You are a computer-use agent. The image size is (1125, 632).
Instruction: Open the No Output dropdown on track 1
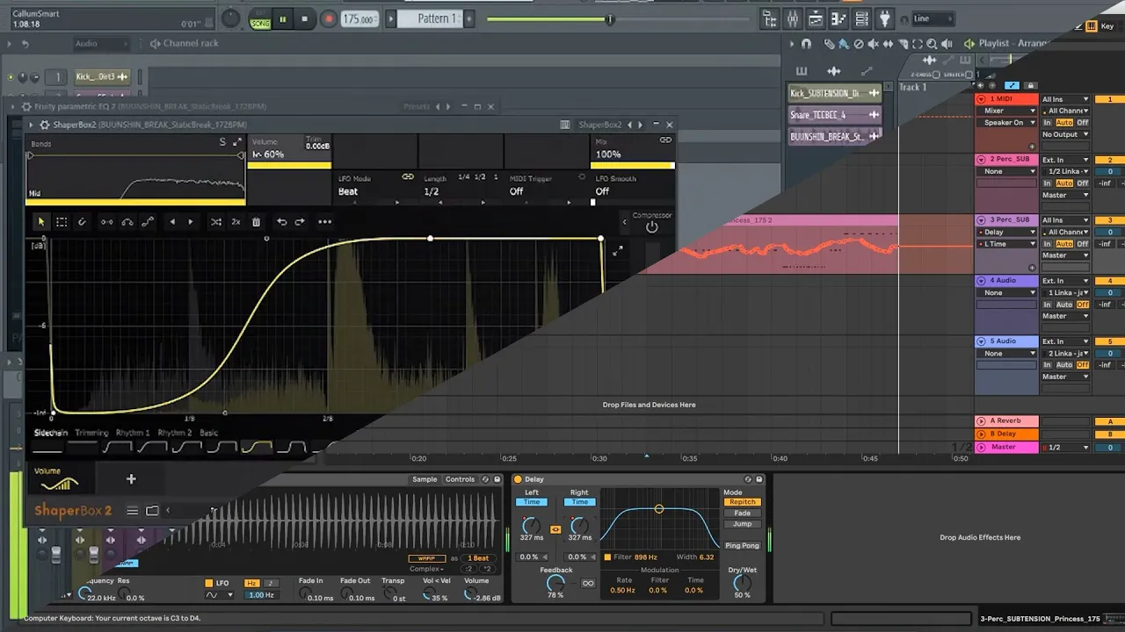click(1065, 134)
